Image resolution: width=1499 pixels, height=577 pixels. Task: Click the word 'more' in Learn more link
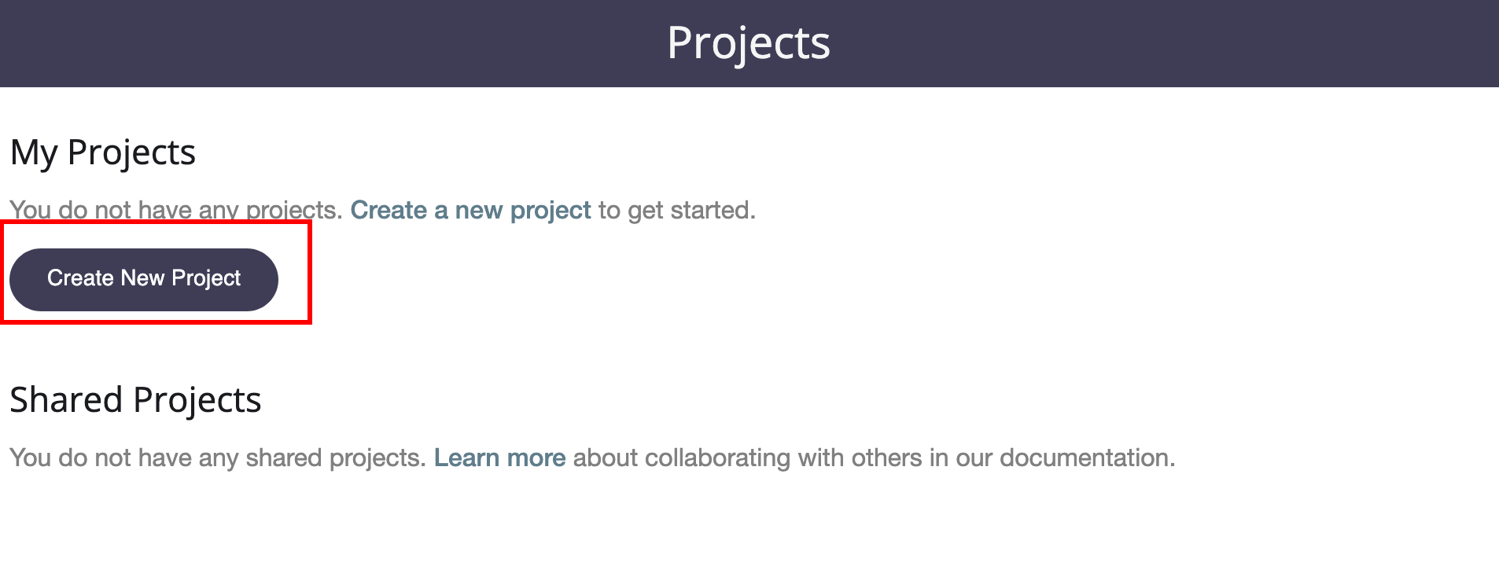536,458
